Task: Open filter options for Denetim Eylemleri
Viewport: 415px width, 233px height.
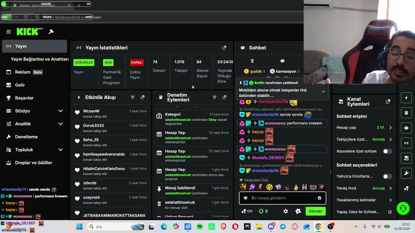Action: point(214,97)
